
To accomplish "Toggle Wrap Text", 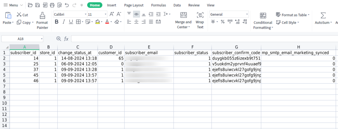I will (x=200, y=21).
